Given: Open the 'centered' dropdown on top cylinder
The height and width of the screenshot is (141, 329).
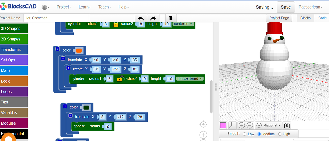Looking at the screenshot, I should point(183,24).
